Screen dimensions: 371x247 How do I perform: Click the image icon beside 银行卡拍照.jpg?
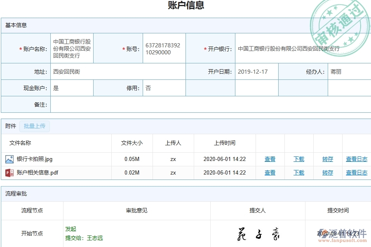[x=10, y=159]
